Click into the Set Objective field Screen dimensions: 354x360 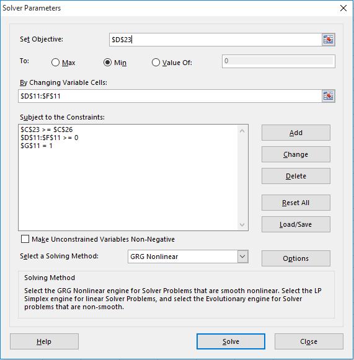tap(216, 40)
